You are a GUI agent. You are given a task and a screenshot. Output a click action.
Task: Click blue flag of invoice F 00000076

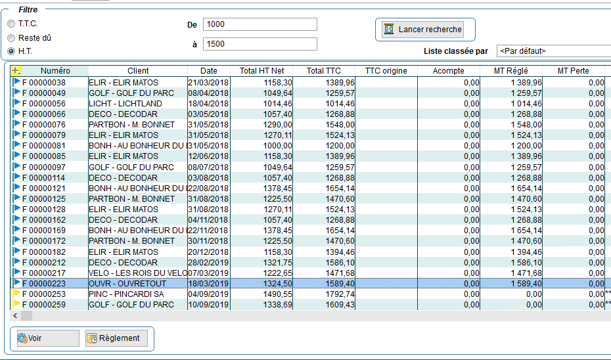(x=16, y=124)
